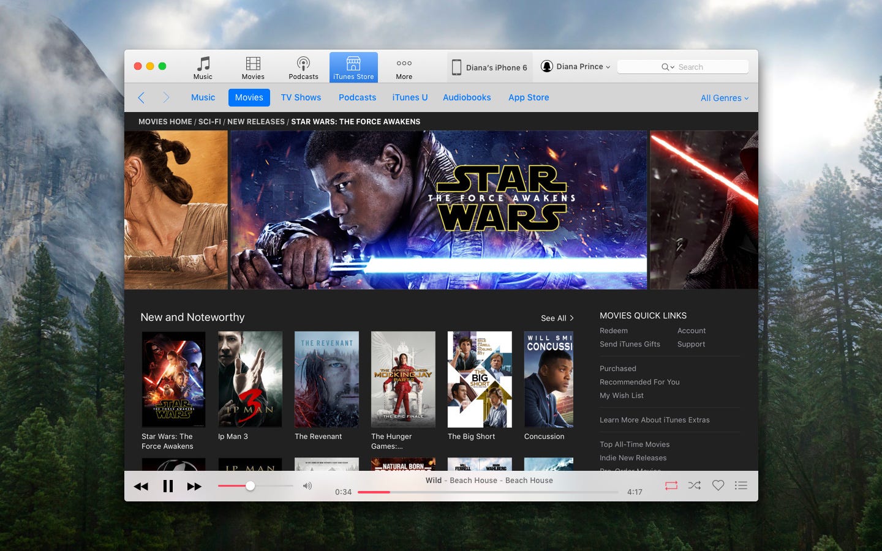Click the volume speaker icon
The width and height of the screenshot is (882, 551).
307,485
